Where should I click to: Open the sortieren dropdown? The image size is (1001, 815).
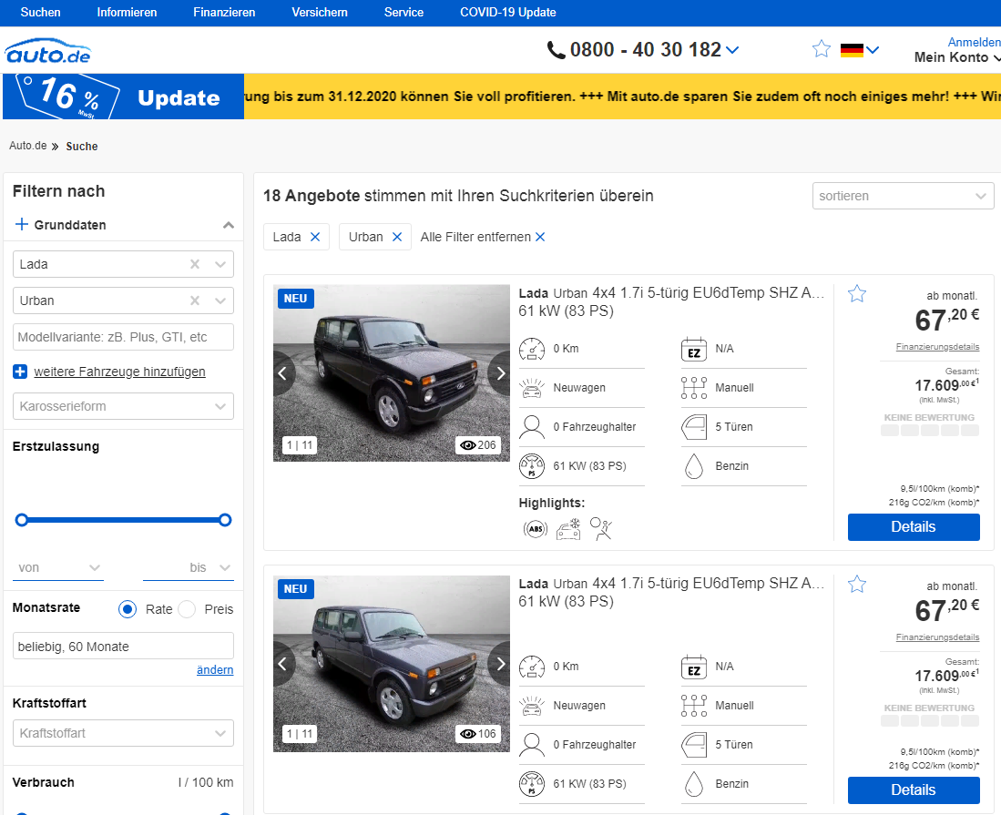pyautogui.click(x=903, y=196)
